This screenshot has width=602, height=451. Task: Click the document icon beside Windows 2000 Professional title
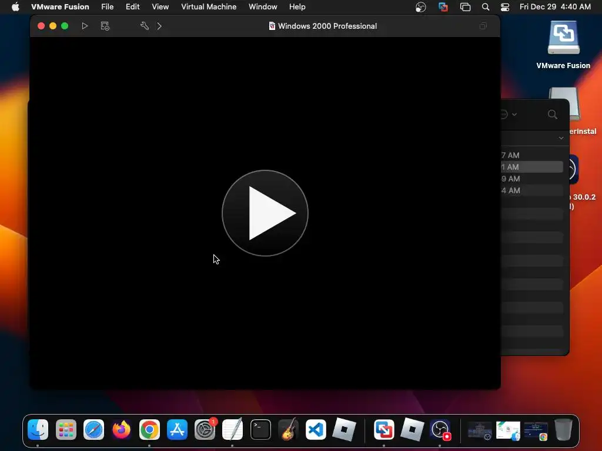[272, 26]
